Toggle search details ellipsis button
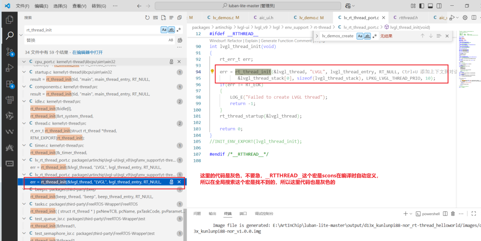The height and width of the screenshot is (241, 481). (180, 47)
